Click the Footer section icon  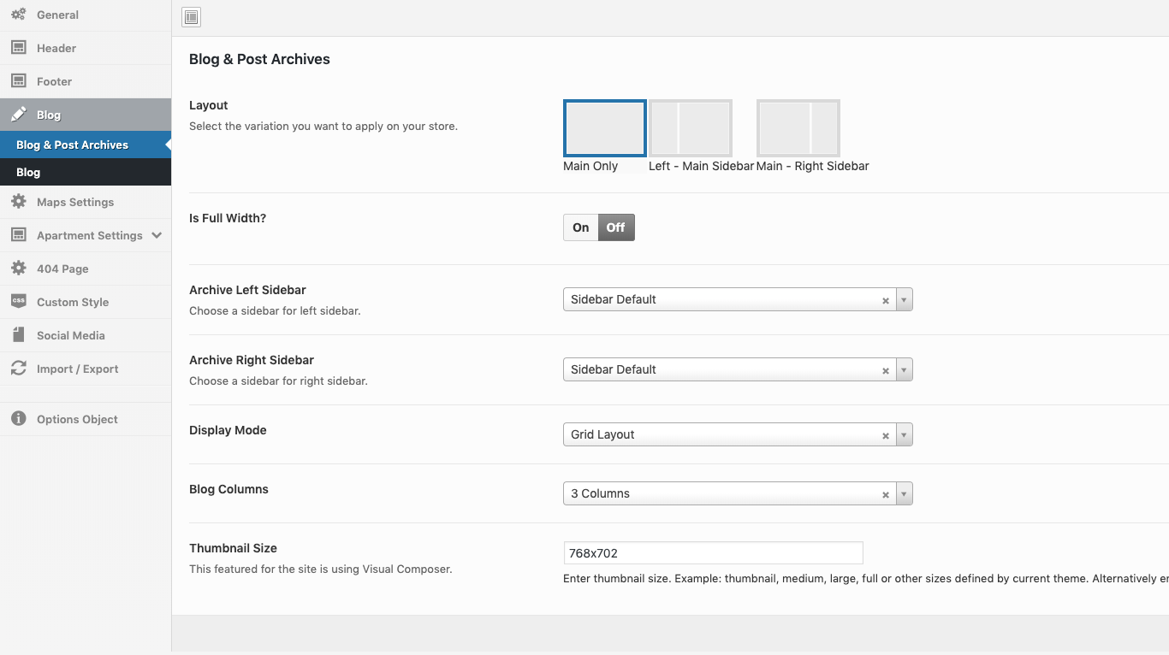[x=18, y=81]
